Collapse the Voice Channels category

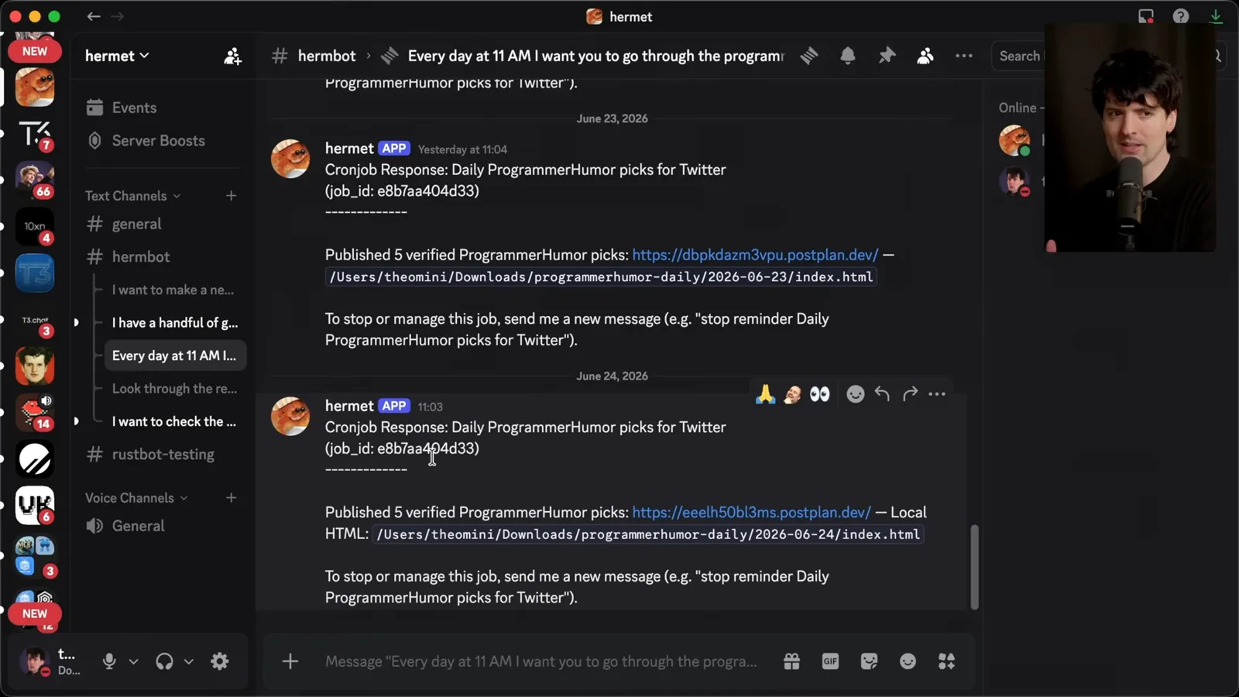pyautogui.click(x=136, y=498)
